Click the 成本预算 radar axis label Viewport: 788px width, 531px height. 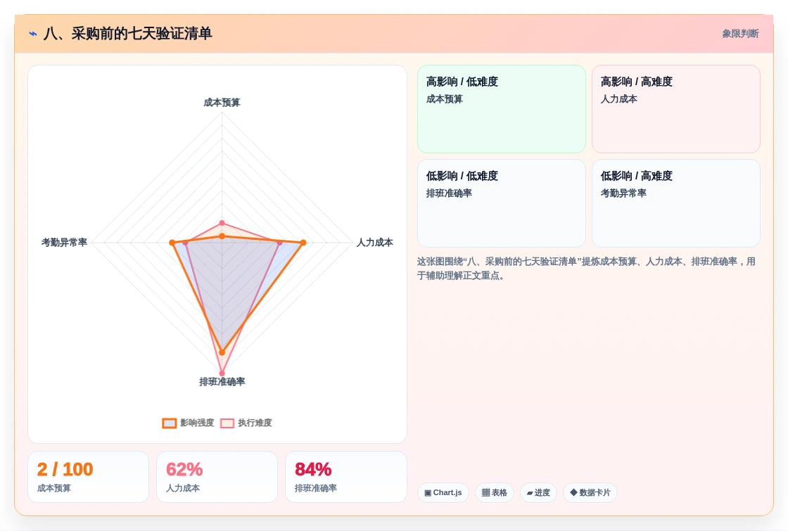[x=222, y=103]
